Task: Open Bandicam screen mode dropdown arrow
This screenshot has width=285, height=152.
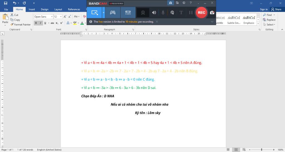Action: click(104, 13)
